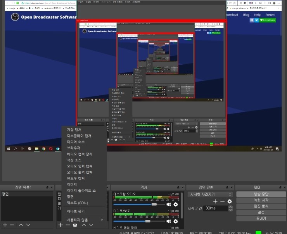The height and width of the screenshot is (234, 287).
Task: Click the 녹화 시작 button
Action: (x=261, y=200)
